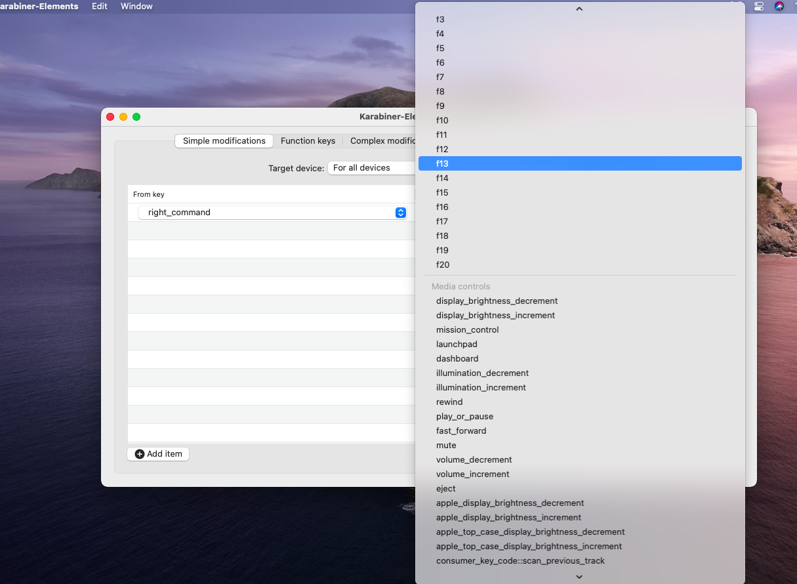Choose mission_control from the list
Image resolution: width=797 pixels, height=584 pixels.
point(580,329)
